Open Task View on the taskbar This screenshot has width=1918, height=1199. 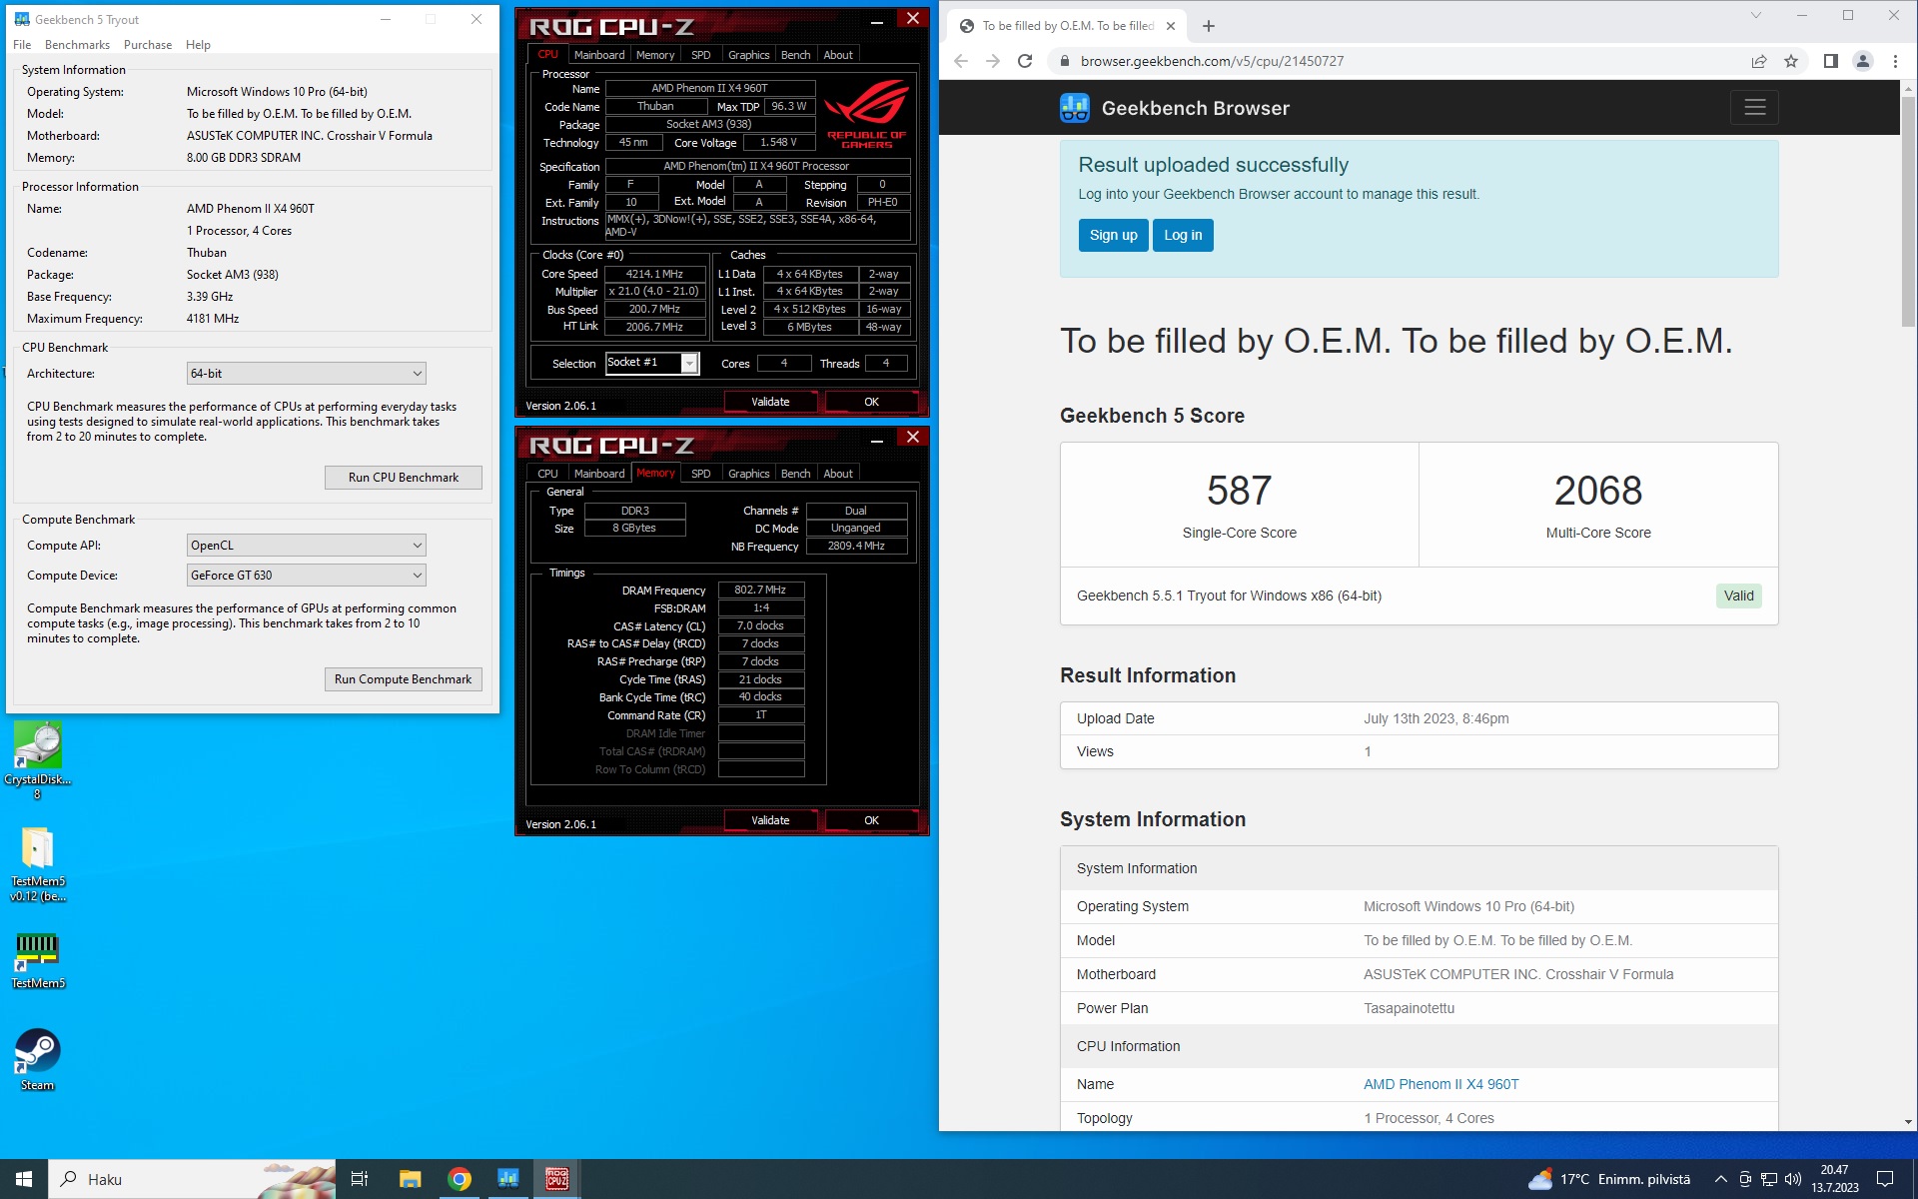360,1179
